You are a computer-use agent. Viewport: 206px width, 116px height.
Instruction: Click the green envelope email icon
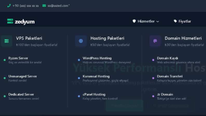coord(44,6)
